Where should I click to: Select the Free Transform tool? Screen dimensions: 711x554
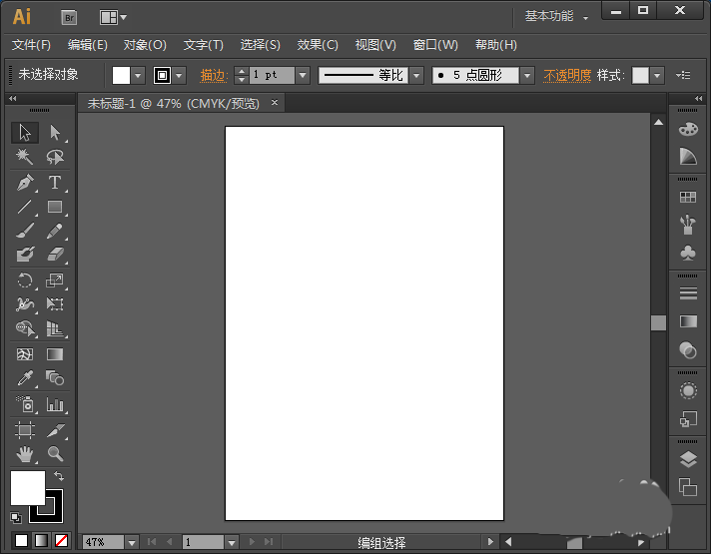(x=55, y=304)
